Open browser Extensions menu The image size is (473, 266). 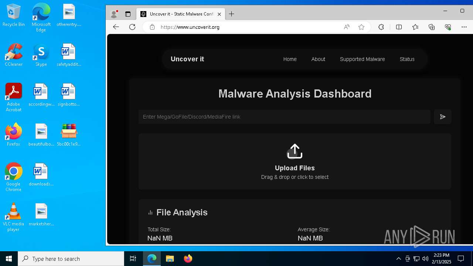(381, 27)
